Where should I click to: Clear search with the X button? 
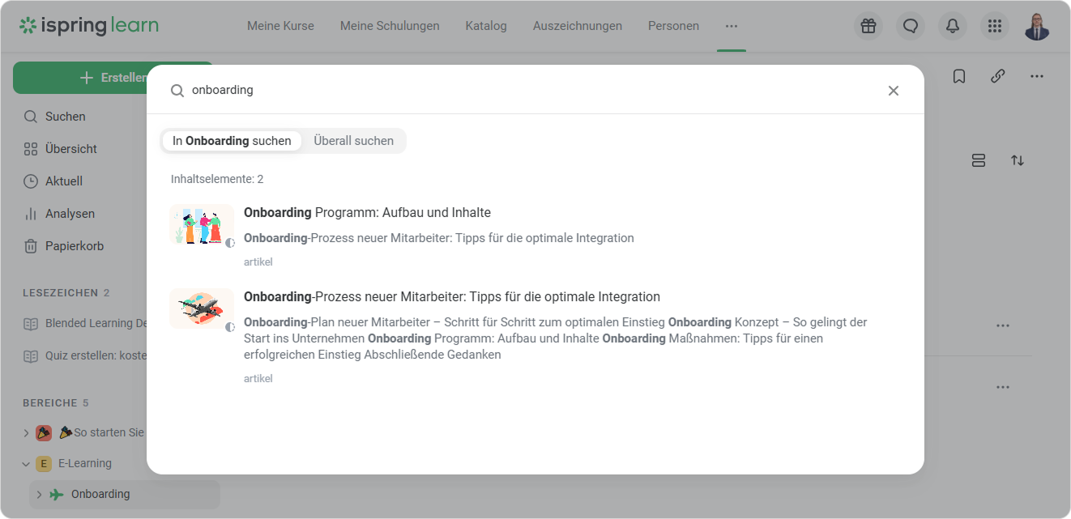(x=894, y=91)
